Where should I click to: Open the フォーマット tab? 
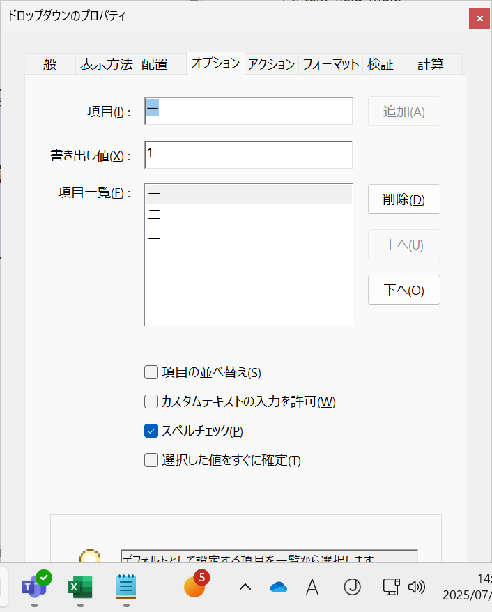(x=330, y=63)
